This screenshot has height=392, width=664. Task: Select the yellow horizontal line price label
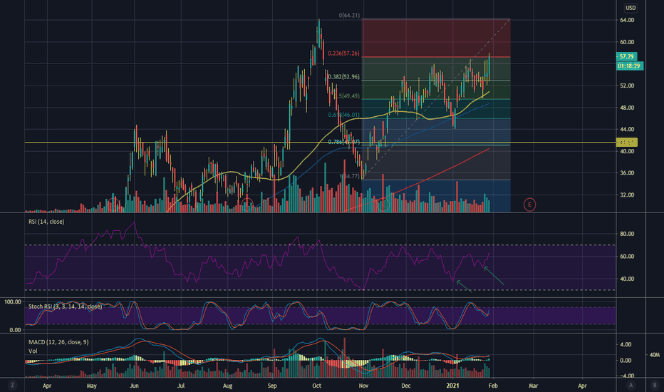pos(626,143)
